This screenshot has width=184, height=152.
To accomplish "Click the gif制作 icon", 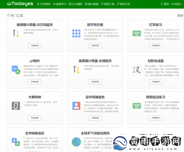I will [16, 70].
